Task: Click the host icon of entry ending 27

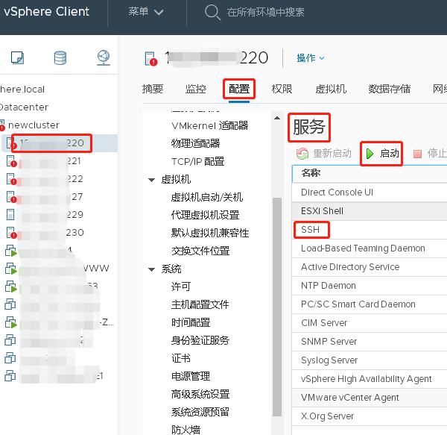Action: coord(11,197)
